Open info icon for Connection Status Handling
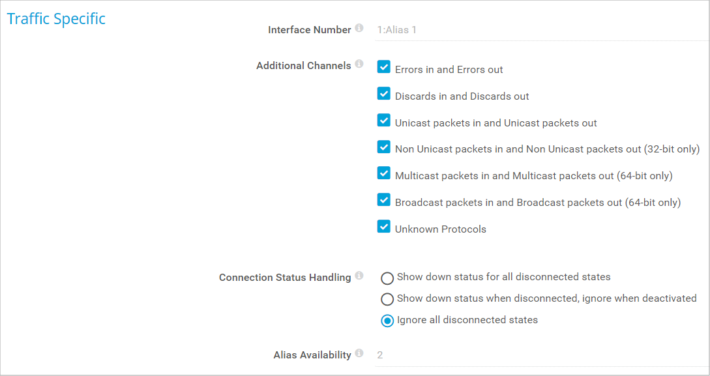Image resolution: width=710 pixels, height=376 pixels. pos(359,276)
